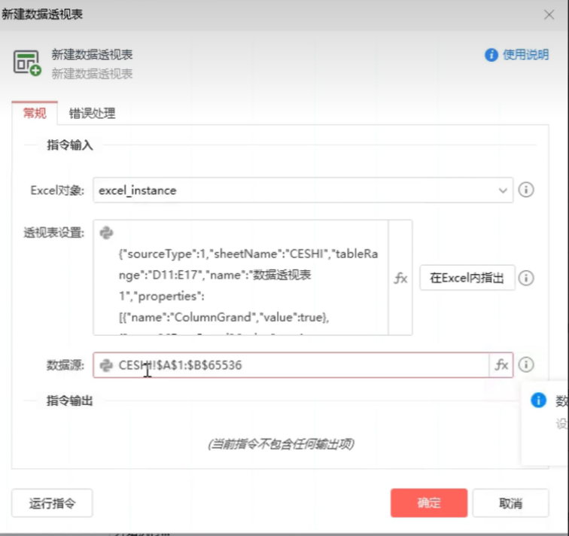Click the gray 新建数据透视表 subtitle text

(92, 74)
